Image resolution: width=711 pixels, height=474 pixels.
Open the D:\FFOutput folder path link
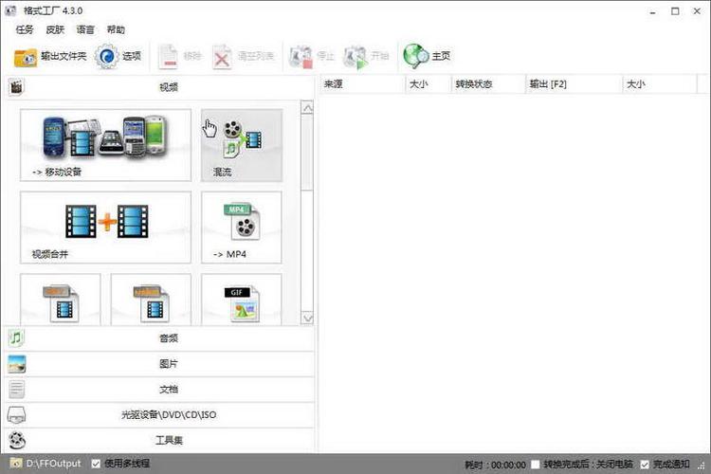coord(53,464)
